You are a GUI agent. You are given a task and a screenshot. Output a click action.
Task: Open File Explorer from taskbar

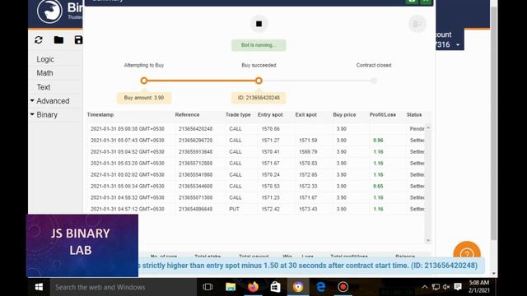[x=231, y=287]
